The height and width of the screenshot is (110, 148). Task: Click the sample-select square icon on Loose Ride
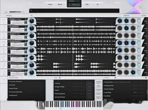click(26, 30)
